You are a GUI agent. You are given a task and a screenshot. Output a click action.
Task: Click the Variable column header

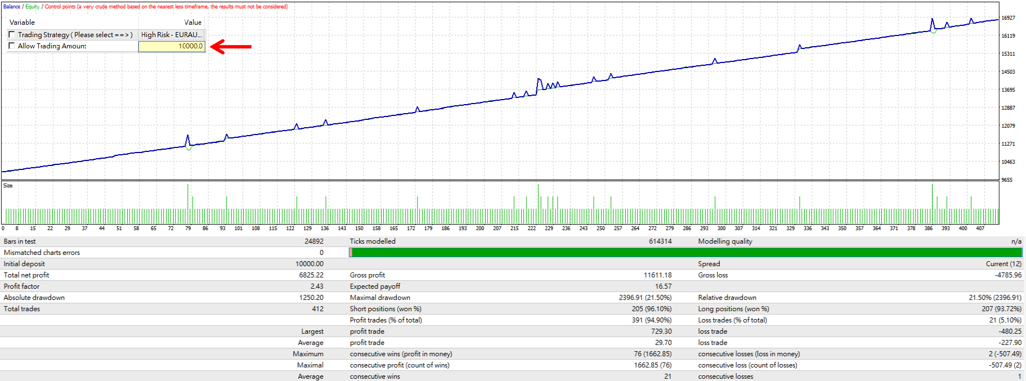pos(22,23)
